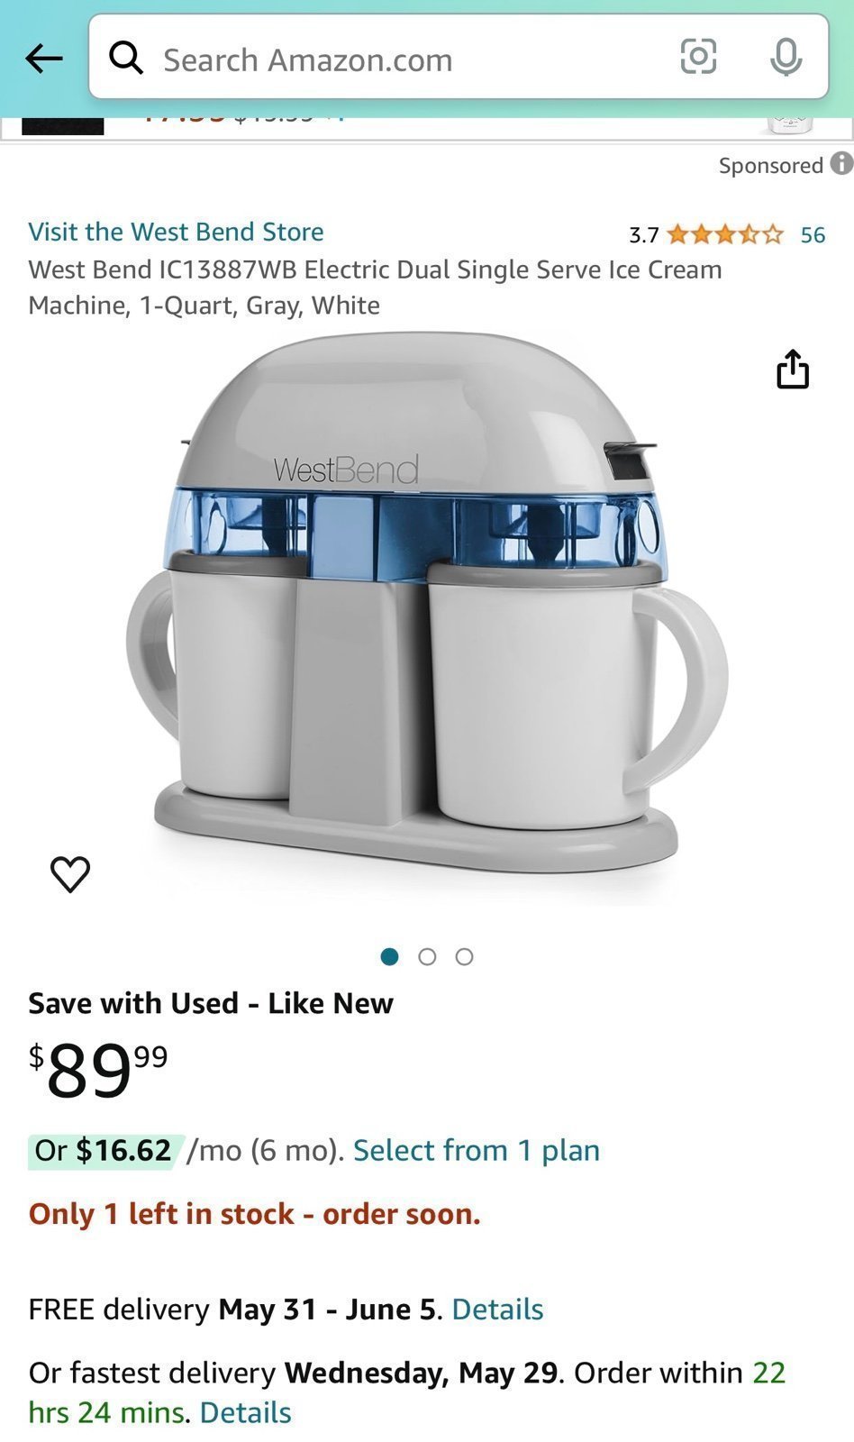
Task: Tap the search magnifier icon
Action: [126, 59]
